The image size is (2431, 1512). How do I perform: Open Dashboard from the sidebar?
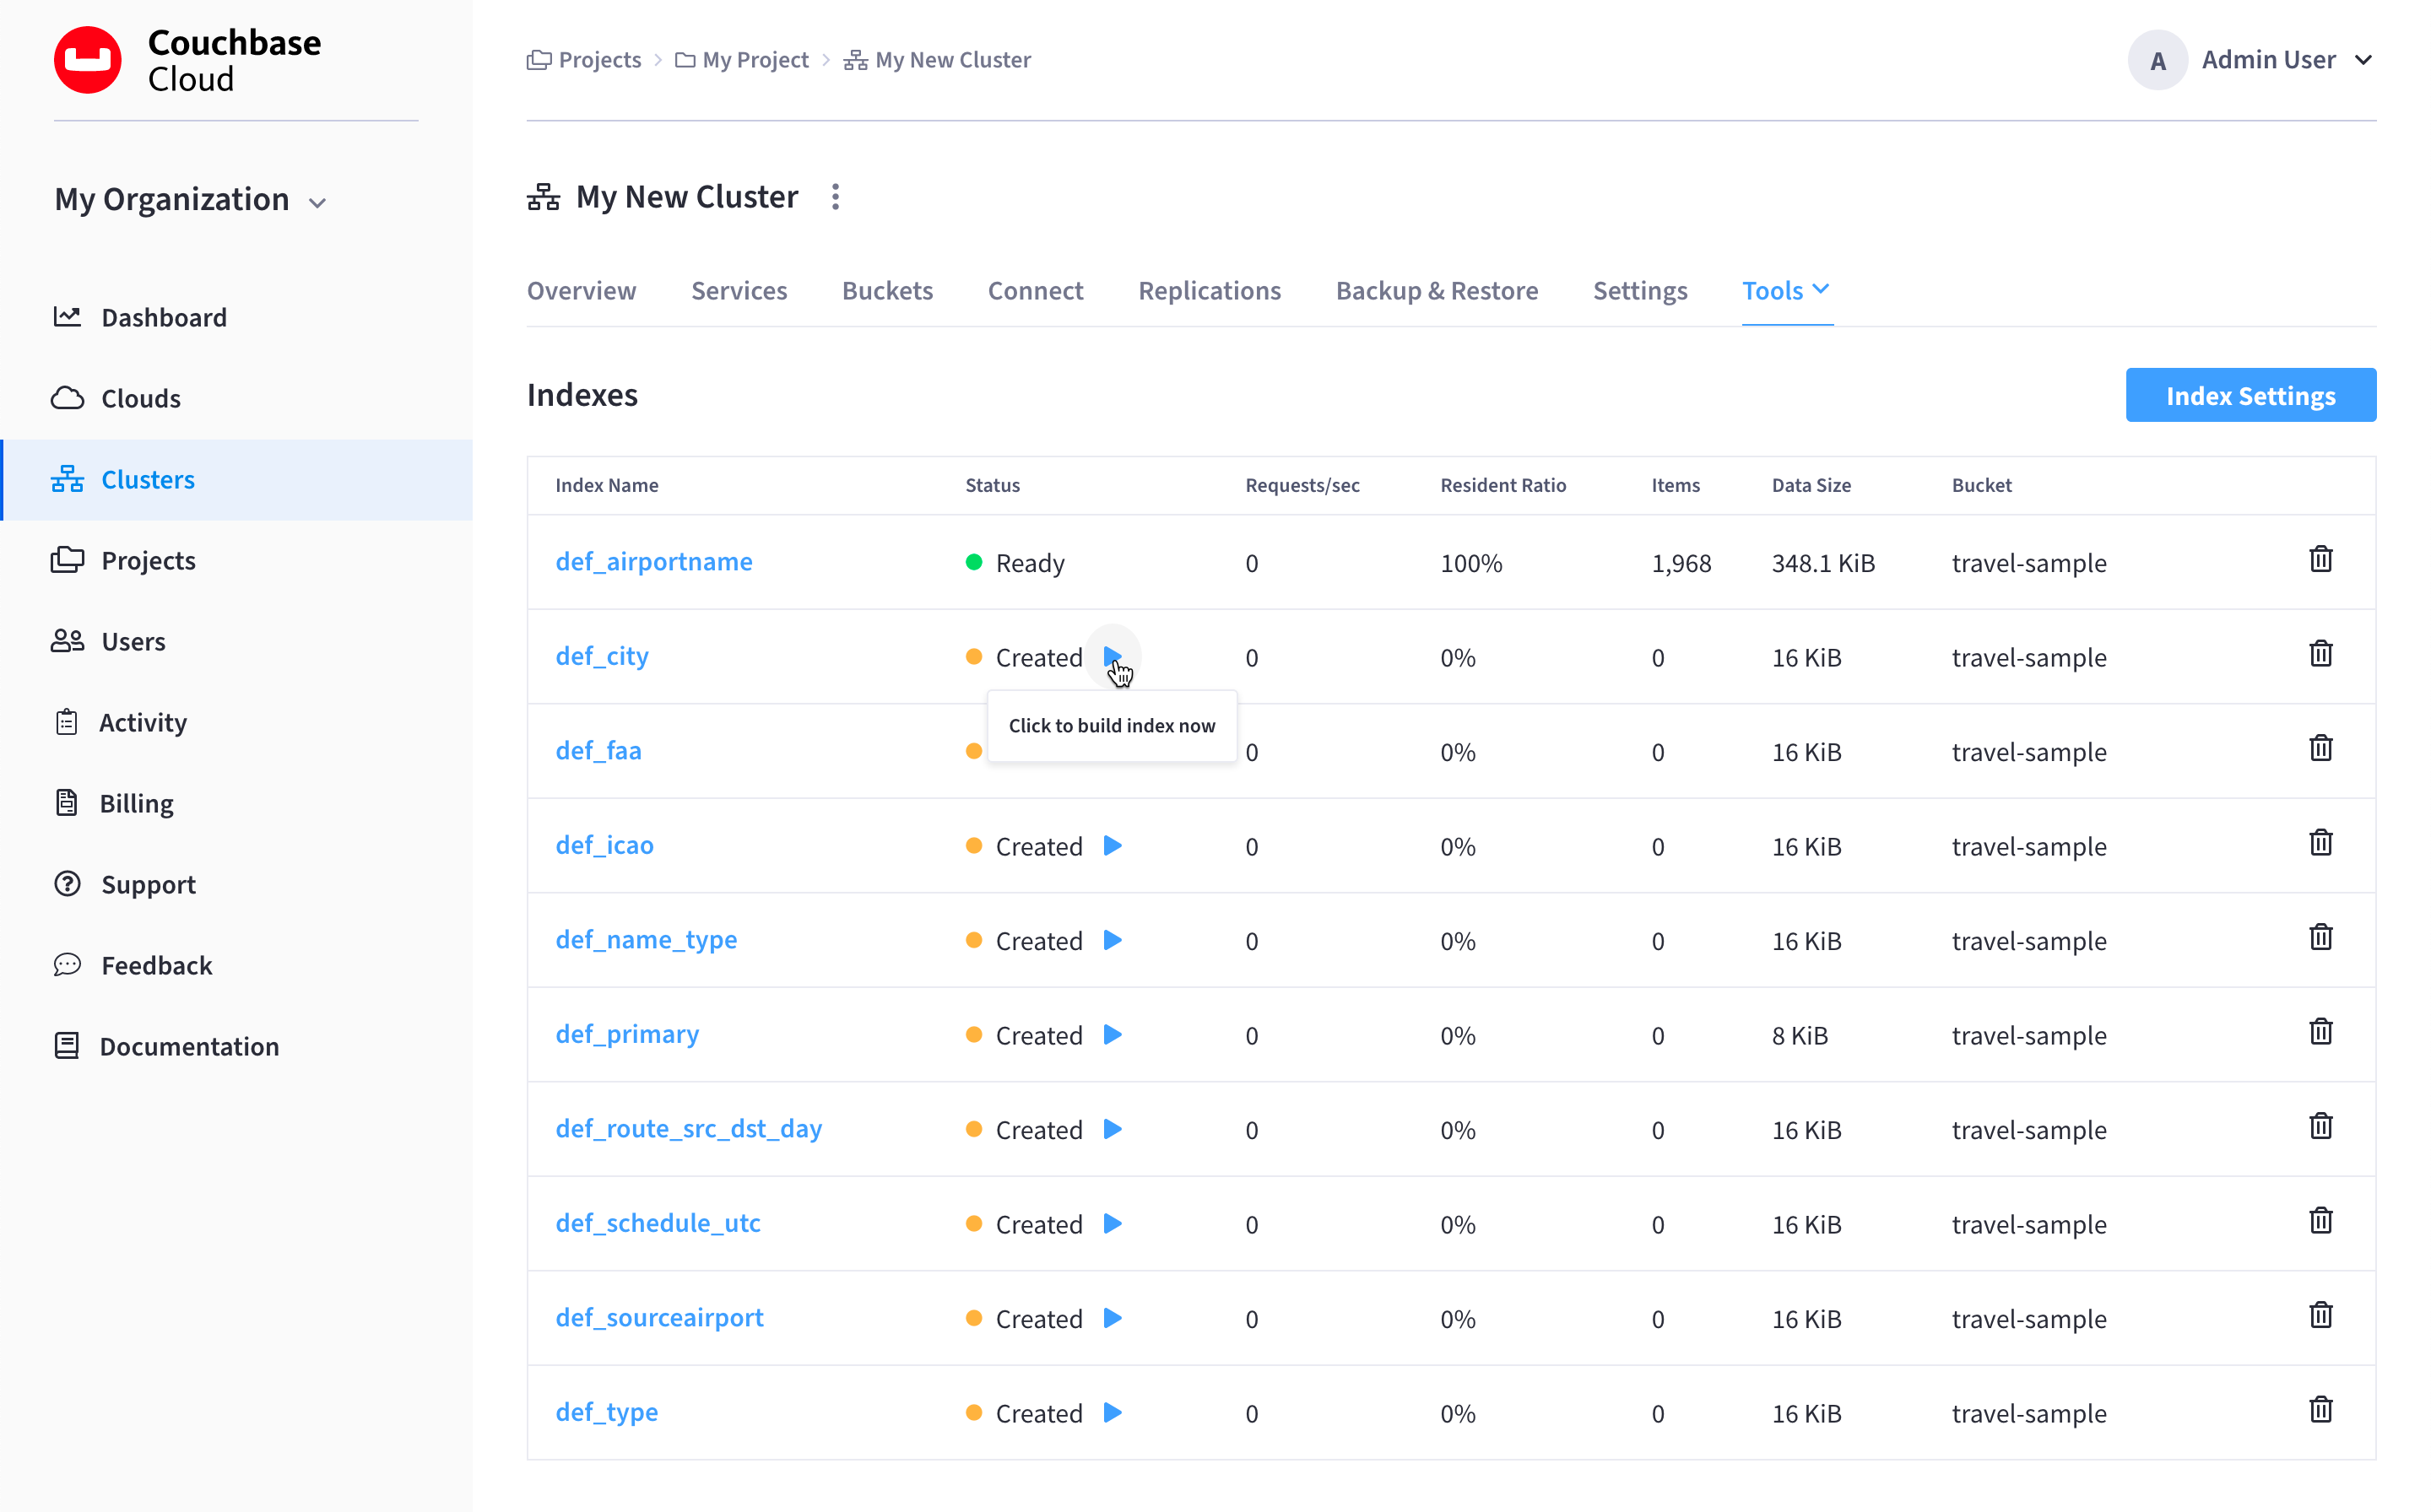coord(164,318)
